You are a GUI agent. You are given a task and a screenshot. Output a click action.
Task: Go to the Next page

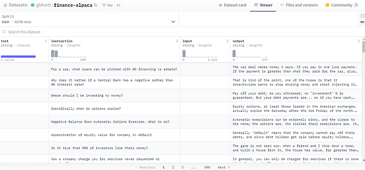224,167
